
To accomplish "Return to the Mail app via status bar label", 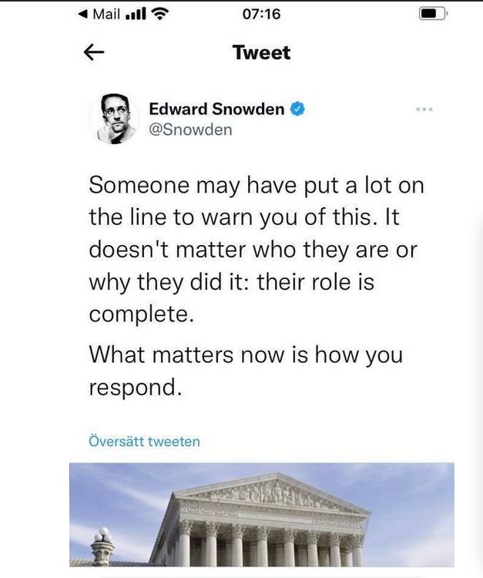I will [106, 14].
